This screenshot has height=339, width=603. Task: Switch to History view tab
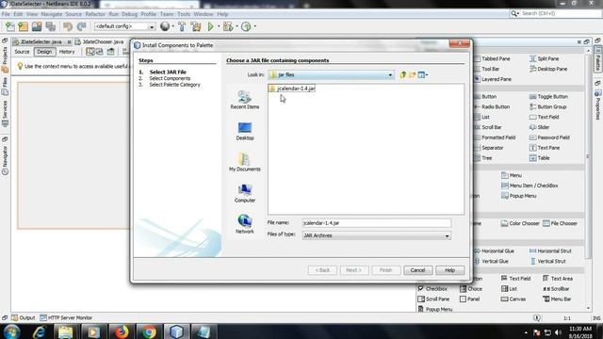coord(67,52)
